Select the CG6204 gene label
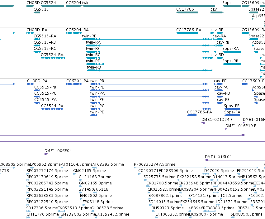265x219 pixels. click(74, 3)
